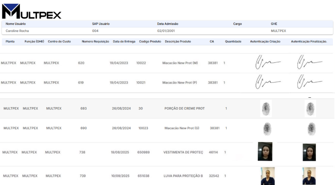
Task: Select SAP Usuário value 004
Action: (x=95, y=31)
